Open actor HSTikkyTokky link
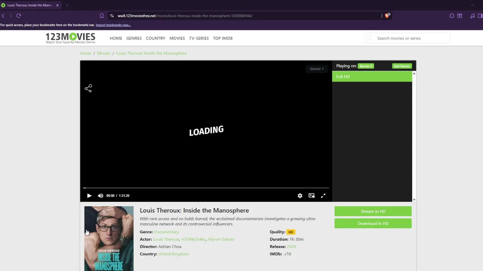 (x=194, y=239)
